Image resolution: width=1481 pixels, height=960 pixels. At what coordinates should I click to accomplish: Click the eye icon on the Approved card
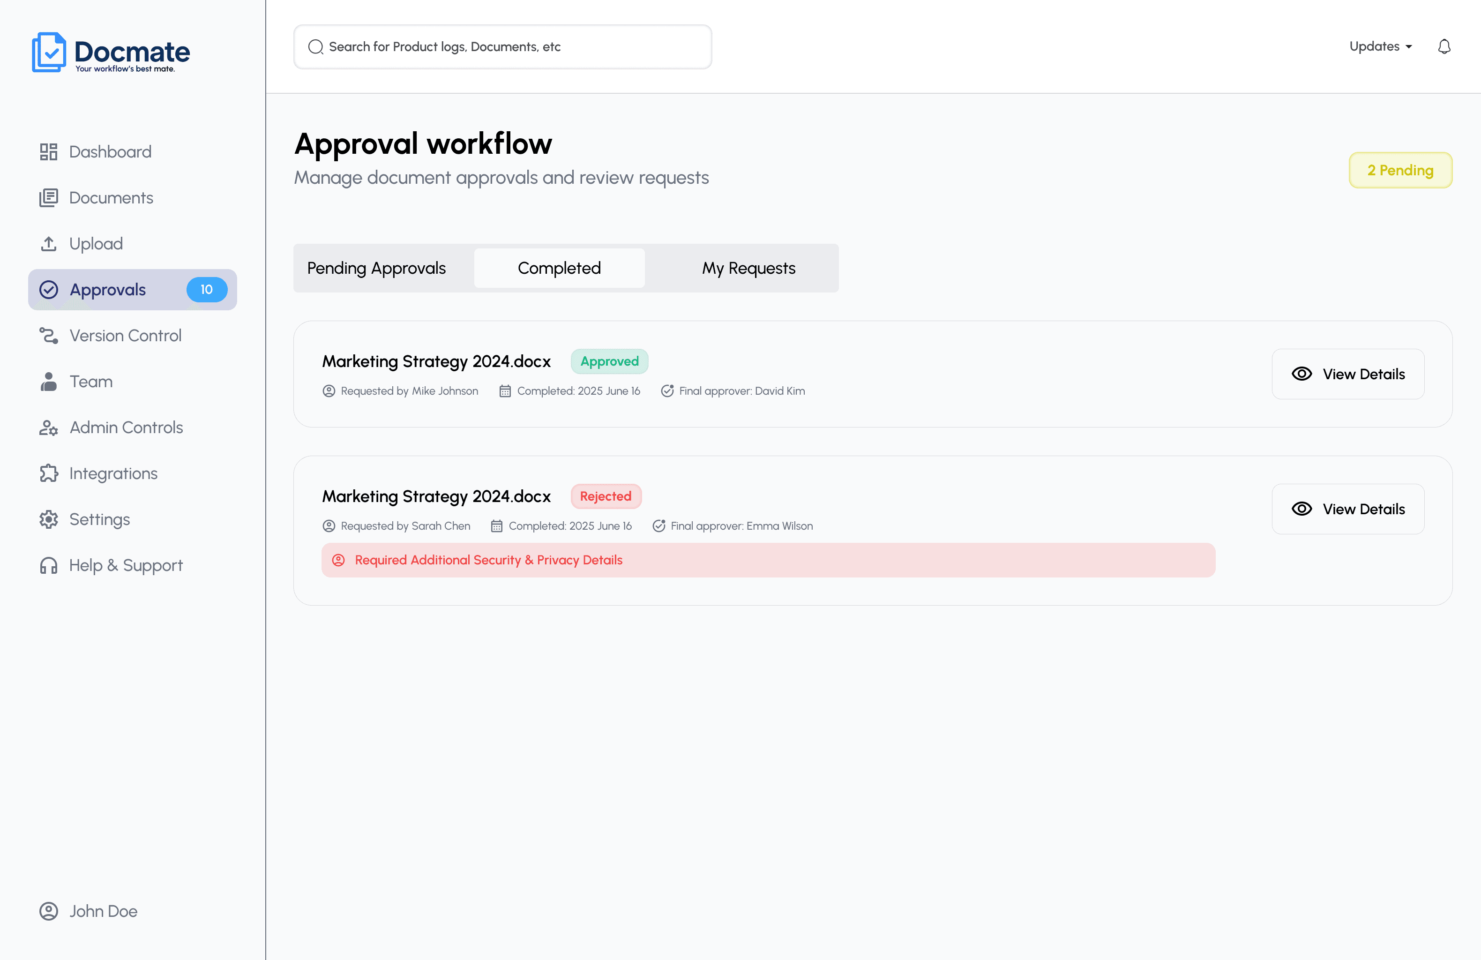click(x=1302, y=374)
